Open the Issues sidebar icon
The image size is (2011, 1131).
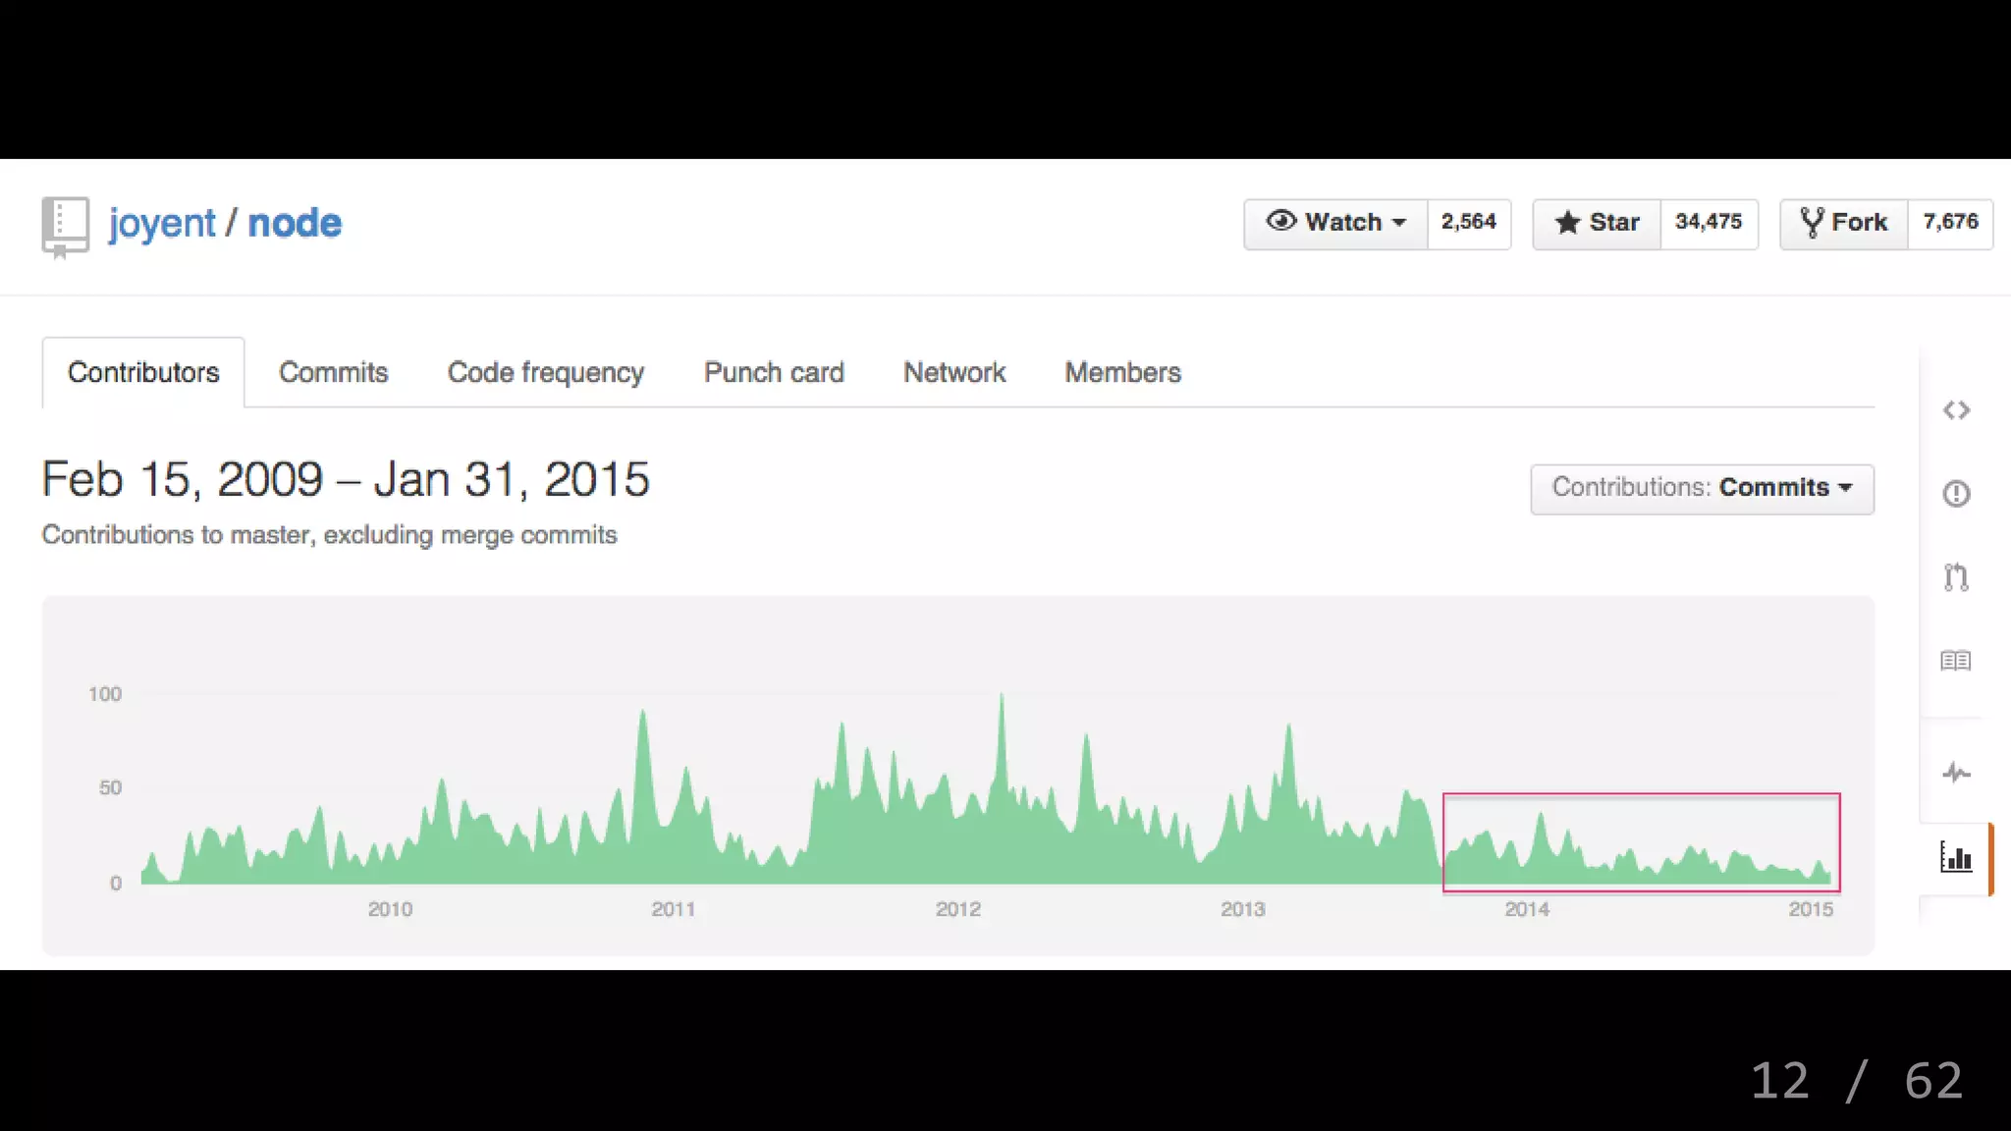1956,494
